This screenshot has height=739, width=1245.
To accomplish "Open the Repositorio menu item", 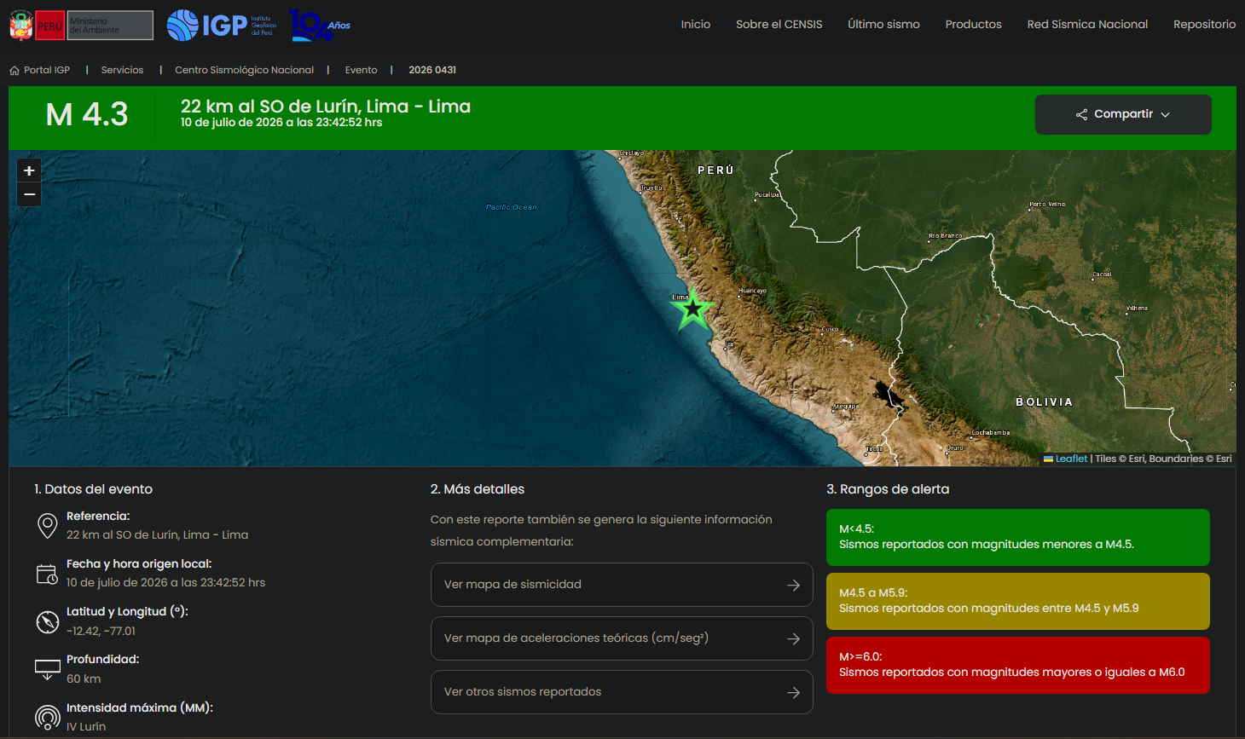I will point(1204,25).
